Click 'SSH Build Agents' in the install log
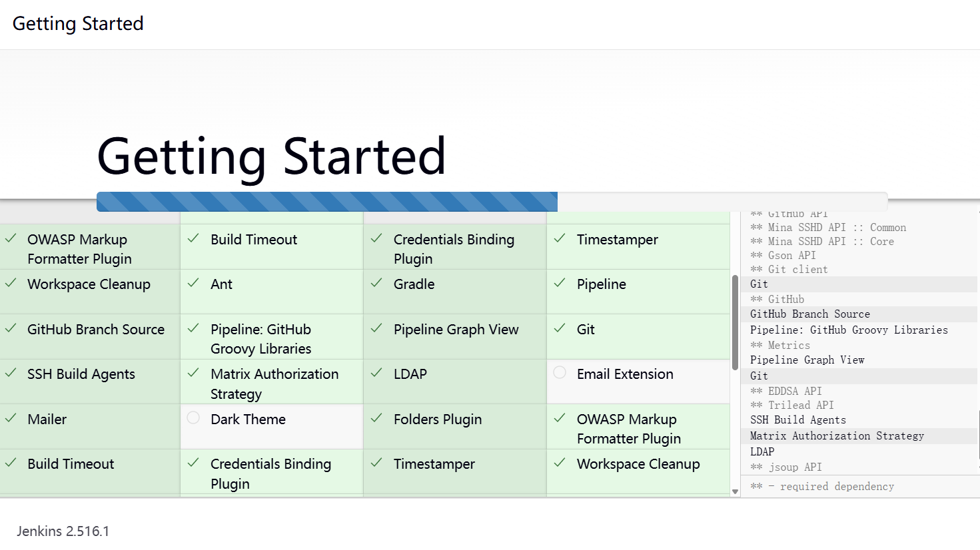The height and width of the screenshot is (550, 980). coord(798,420)
